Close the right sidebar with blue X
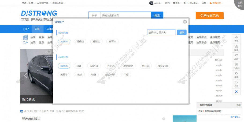This screenshot has height=122, width=244. click(236, 92)
